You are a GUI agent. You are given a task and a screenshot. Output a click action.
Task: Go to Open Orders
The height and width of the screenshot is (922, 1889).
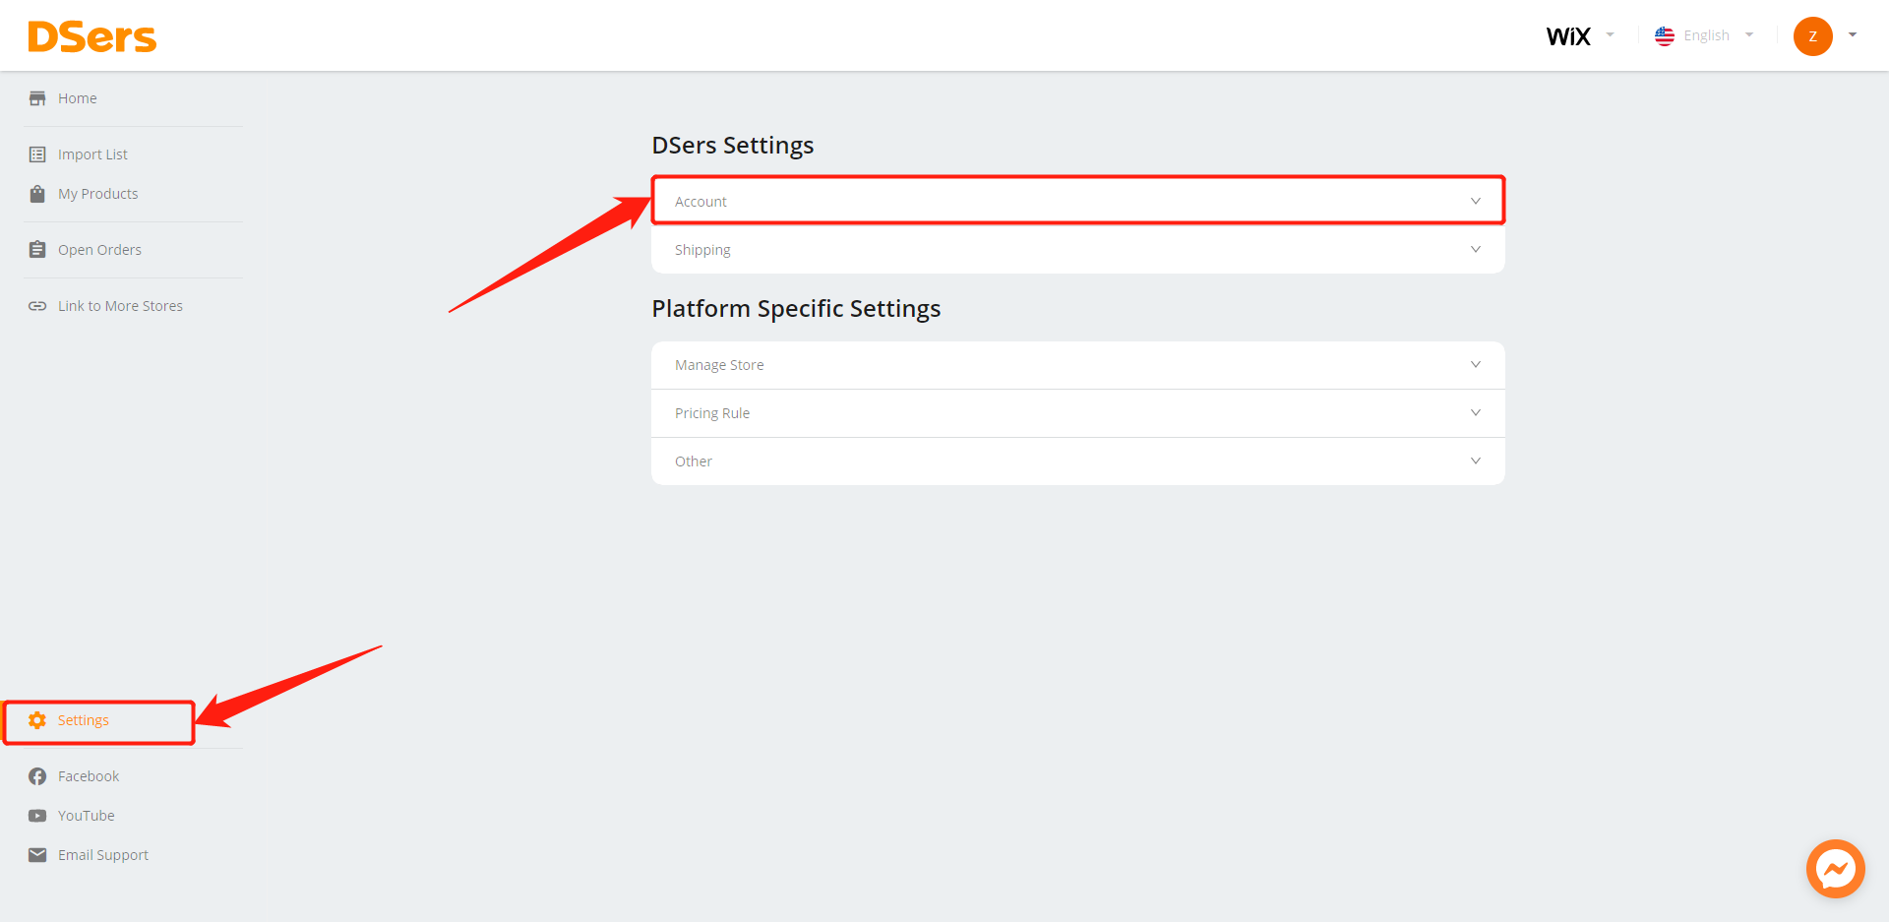(99, 250)
